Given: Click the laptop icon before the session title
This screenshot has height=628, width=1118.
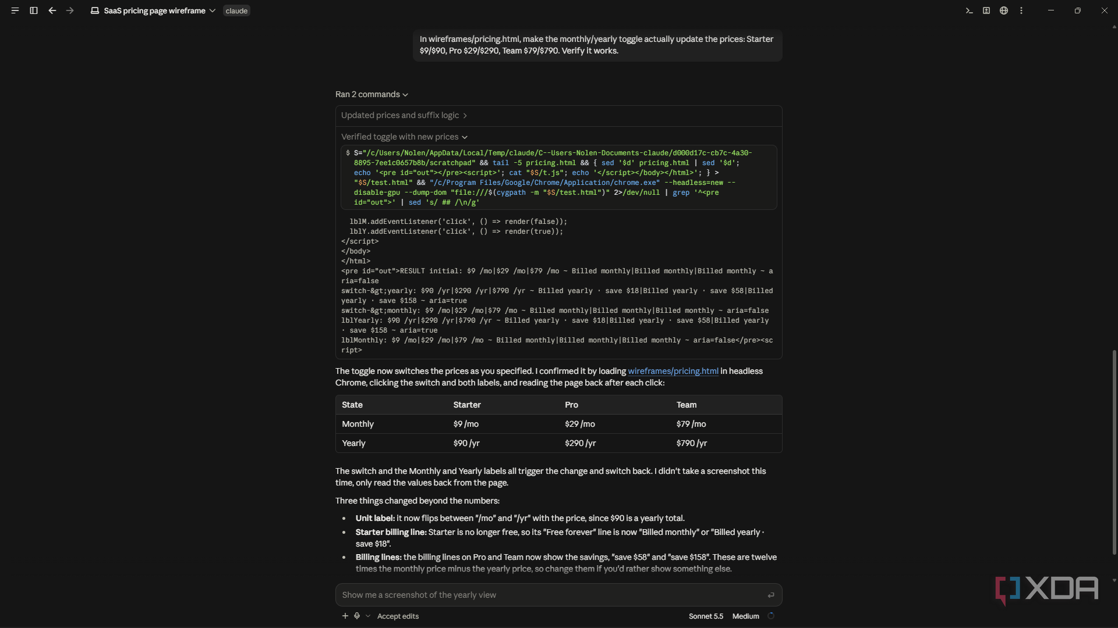Looking at the screenshot, I should click(x=95, y=10).
